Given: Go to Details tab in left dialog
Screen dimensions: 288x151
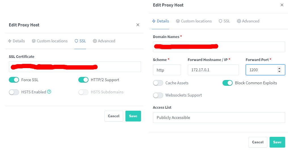Looking at the screenshot, I should pyautogui.click(x=16, y=41).
